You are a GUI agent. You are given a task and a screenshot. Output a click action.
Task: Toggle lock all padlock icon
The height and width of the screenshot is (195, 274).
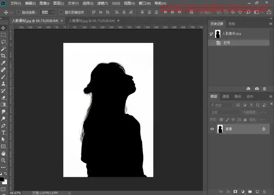coord(245,120)
